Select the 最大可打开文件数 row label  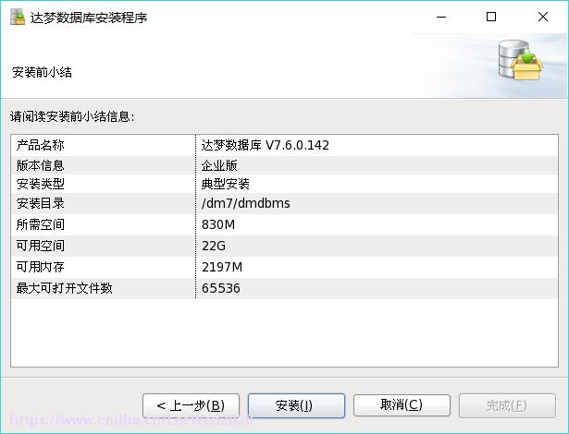coord(64,288)
